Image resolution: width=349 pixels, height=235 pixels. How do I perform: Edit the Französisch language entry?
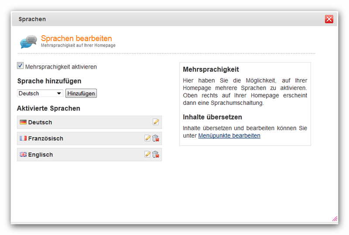click(x=147, y=138)
